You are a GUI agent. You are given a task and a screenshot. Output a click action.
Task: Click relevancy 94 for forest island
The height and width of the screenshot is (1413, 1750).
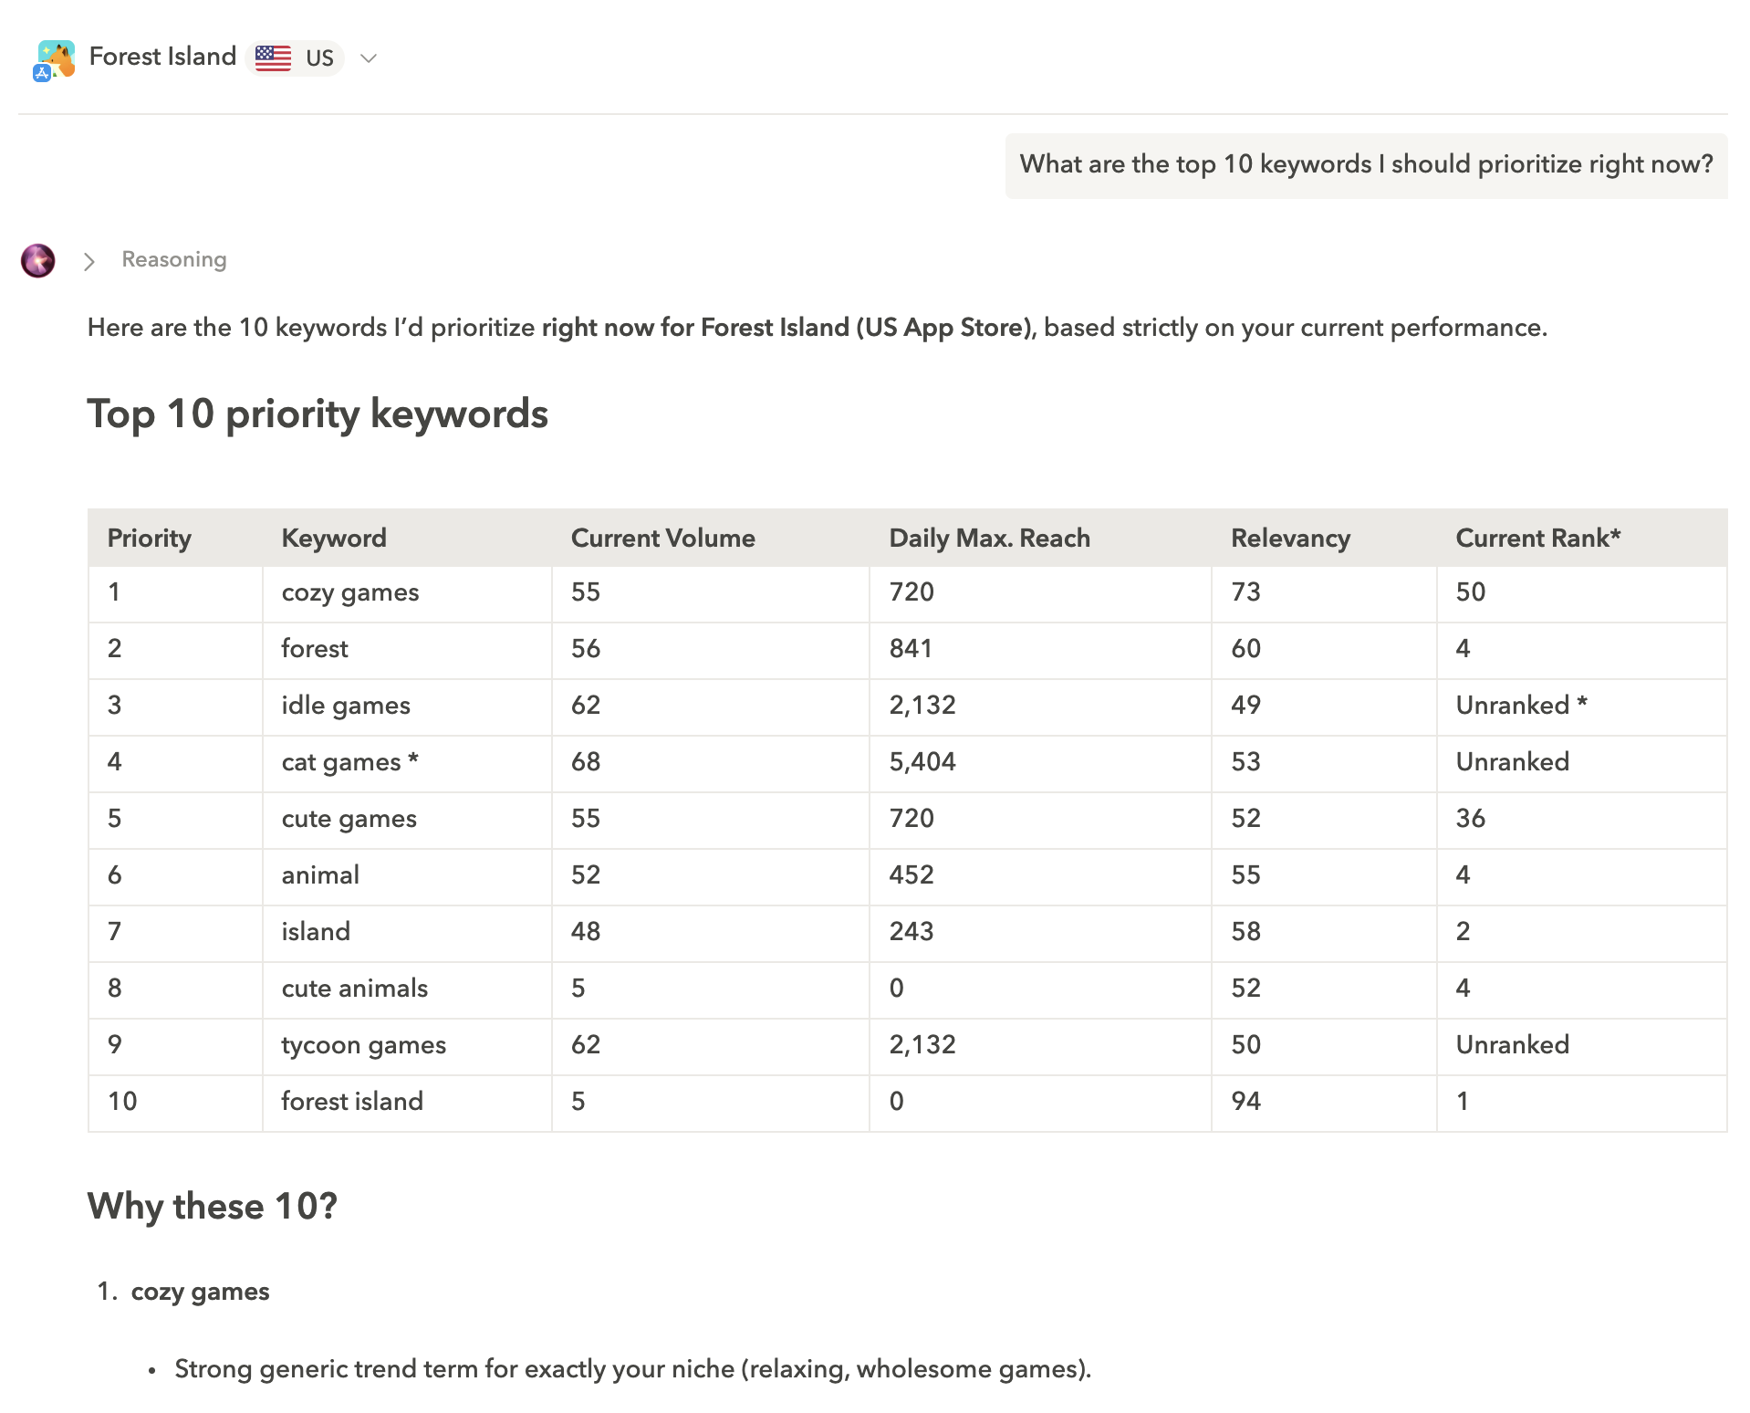(1245, 1102)
